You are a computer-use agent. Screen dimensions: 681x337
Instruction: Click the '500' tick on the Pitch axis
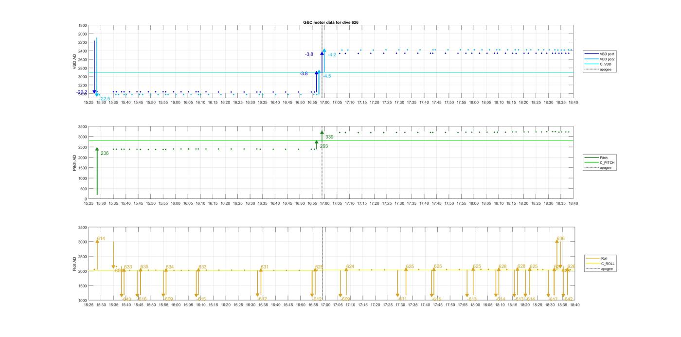point(84,189)
